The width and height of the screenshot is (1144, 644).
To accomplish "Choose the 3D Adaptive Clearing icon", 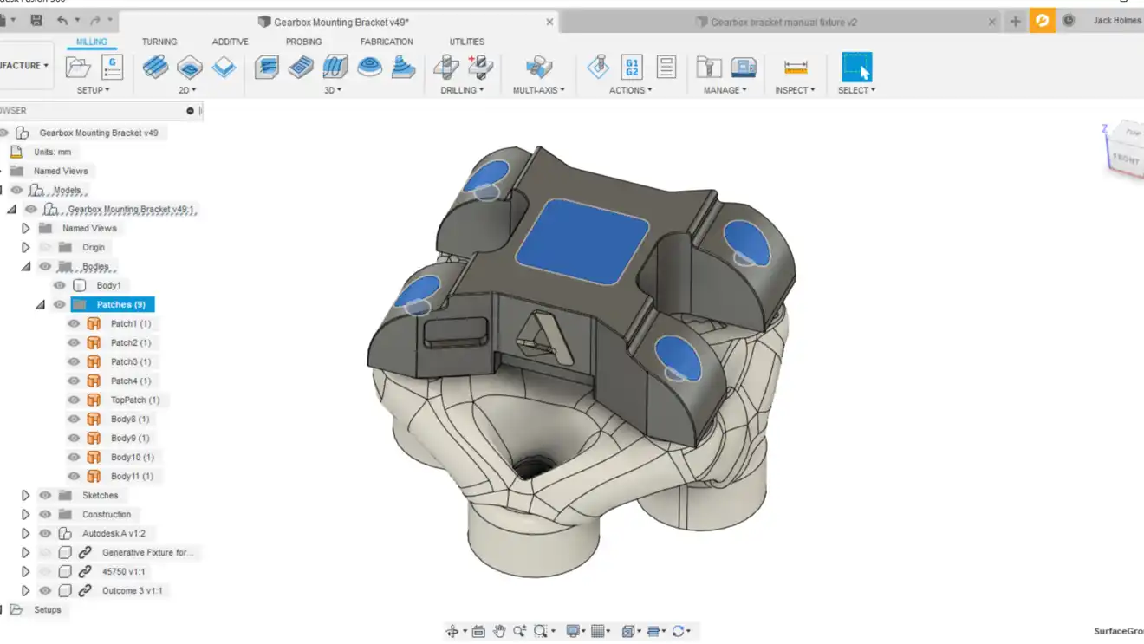I will coord(267,67).
